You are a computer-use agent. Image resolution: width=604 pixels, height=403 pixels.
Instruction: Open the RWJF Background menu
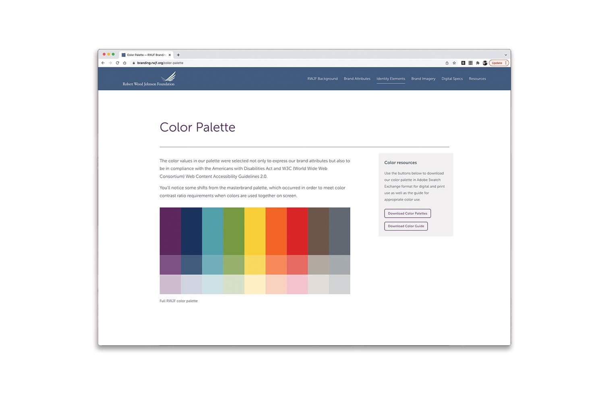tap(323, 79)
